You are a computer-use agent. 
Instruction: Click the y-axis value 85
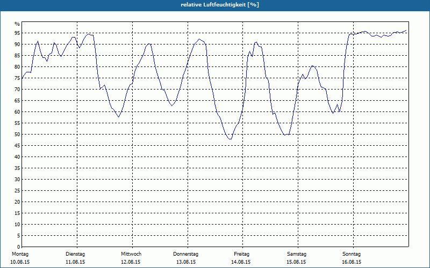[x=17, y=56]
